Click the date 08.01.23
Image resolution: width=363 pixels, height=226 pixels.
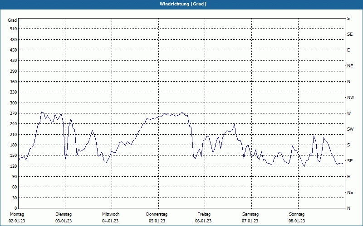297,221
